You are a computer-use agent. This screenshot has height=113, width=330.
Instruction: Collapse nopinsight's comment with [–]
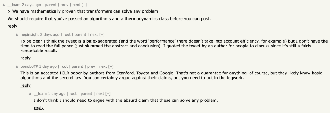tap(102, 35)
